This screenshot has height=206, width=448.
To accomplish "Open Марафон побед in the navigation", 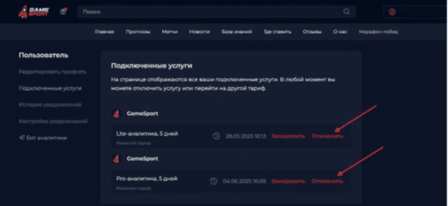I will click(x=378, y=31).
